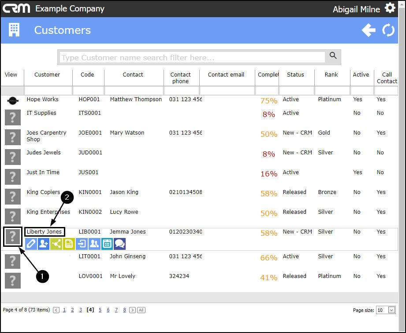
Task: Sort by the Contact email column header
Action: tap(226, 75)
